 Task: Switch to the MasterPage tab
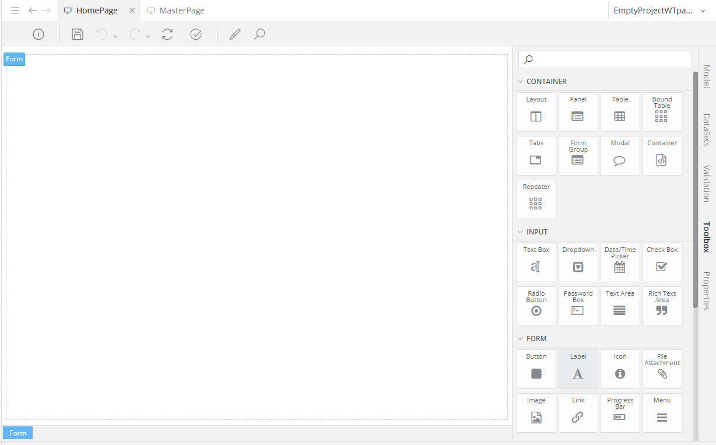coord(181,10)
